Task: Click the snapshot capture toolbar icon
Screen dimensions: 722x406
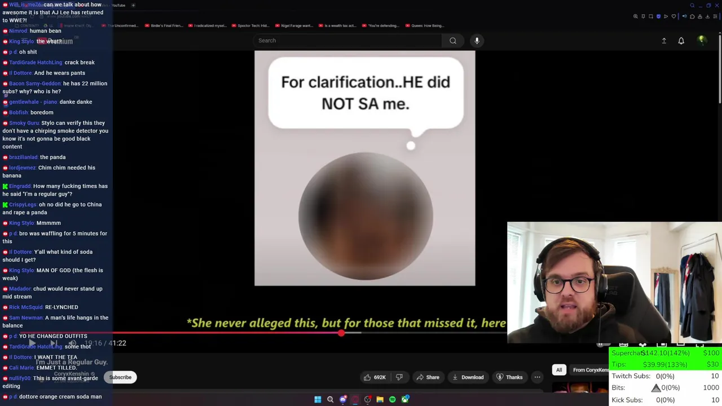Action: coord(651,16)
